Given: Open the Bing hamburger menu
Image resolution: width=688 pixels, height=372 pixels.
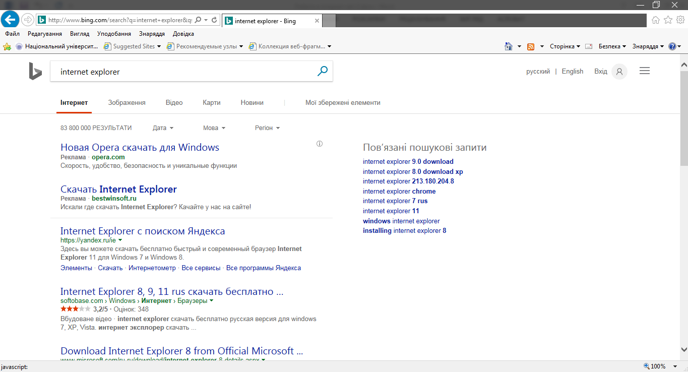Looking at the screenshot, I should (x=645, y=71).
